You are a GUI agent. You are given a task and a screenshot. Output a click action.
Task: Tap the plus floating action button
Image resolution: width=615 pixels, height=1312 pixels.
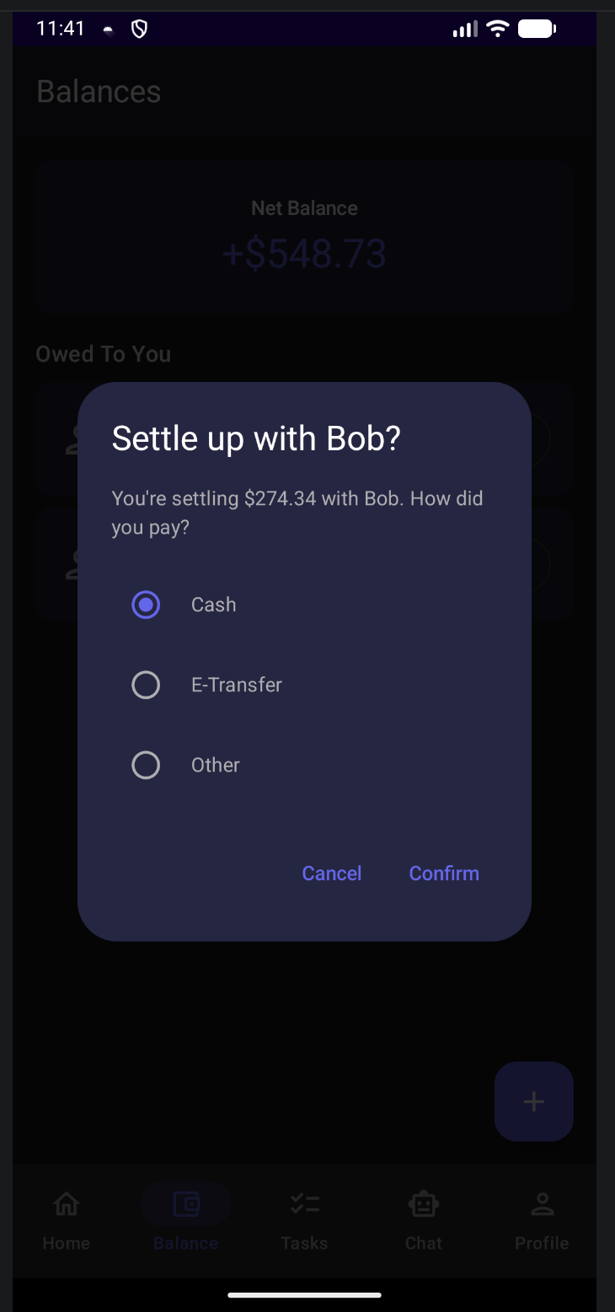534,1101
